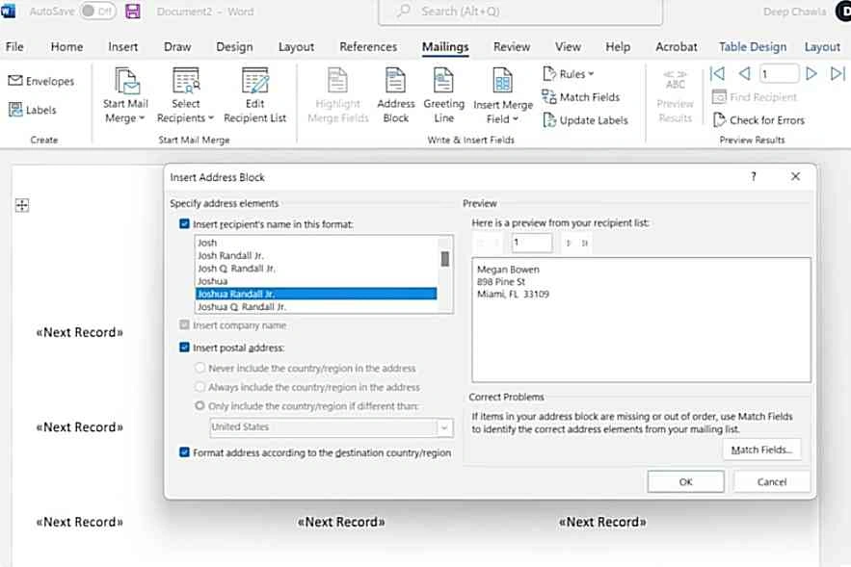Select name format 'Josh Q. Randall Jr.'
This screenshot has width=851, height=567.
tap(316, 269)
